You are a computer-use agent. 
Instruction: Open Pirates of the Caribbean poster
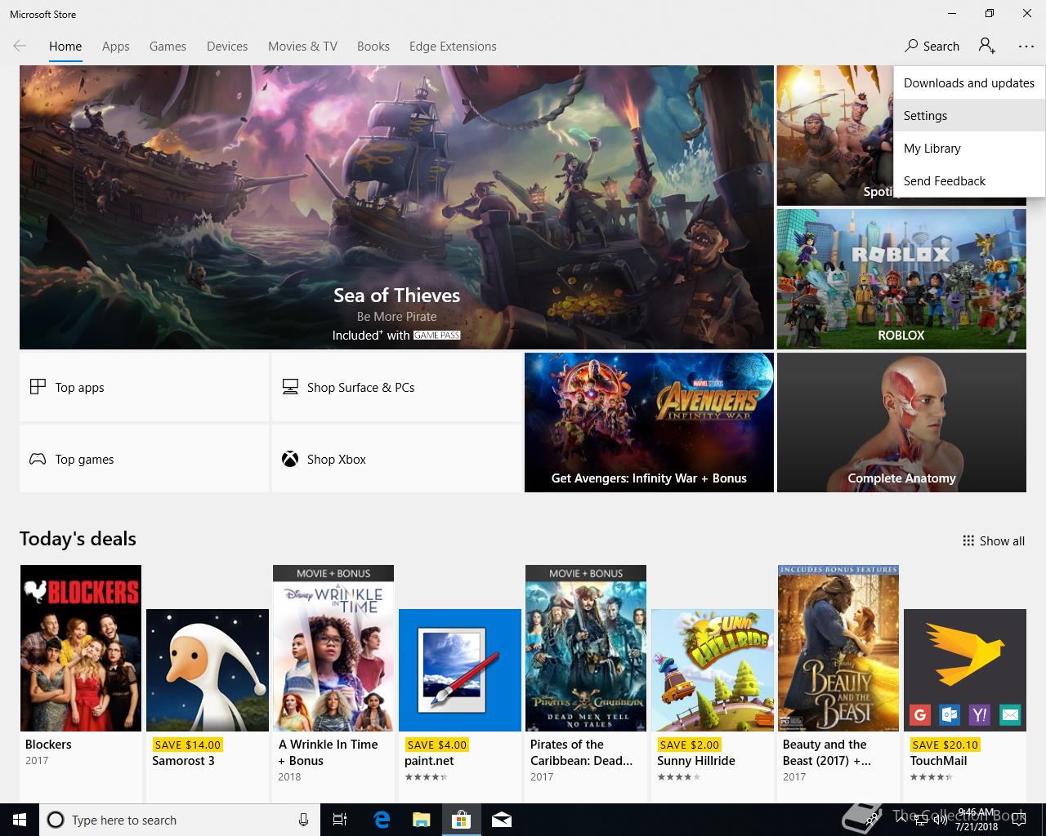pos(586,648)
